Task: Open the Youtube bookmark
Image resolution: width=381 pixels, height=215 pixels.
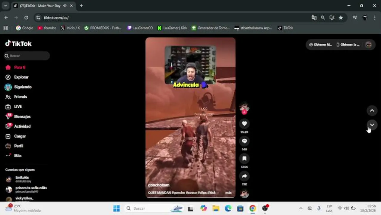Action: coord(47,28)
